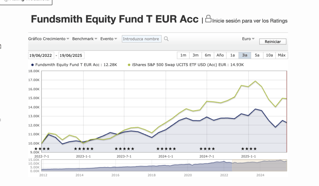
Task: Click the Reiniciar button
Action: point(273,42)
